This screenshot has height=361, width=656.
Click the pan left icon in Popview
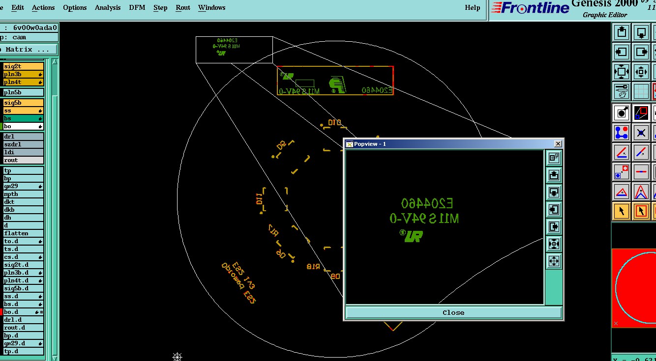[x=554, y=209]
